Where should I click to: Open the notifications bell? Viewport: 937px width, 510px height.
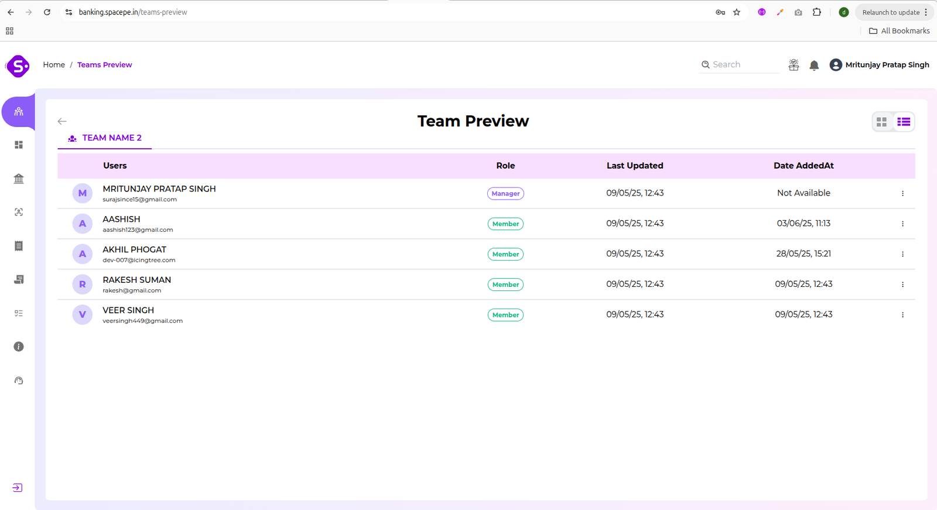pos(814,65)
